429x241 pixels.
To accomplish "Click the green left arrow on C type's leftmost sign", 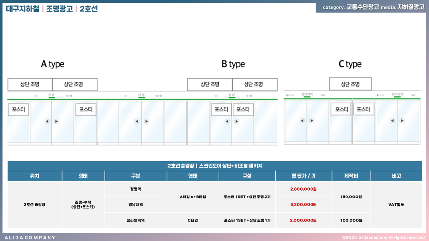I will point(287,95).
